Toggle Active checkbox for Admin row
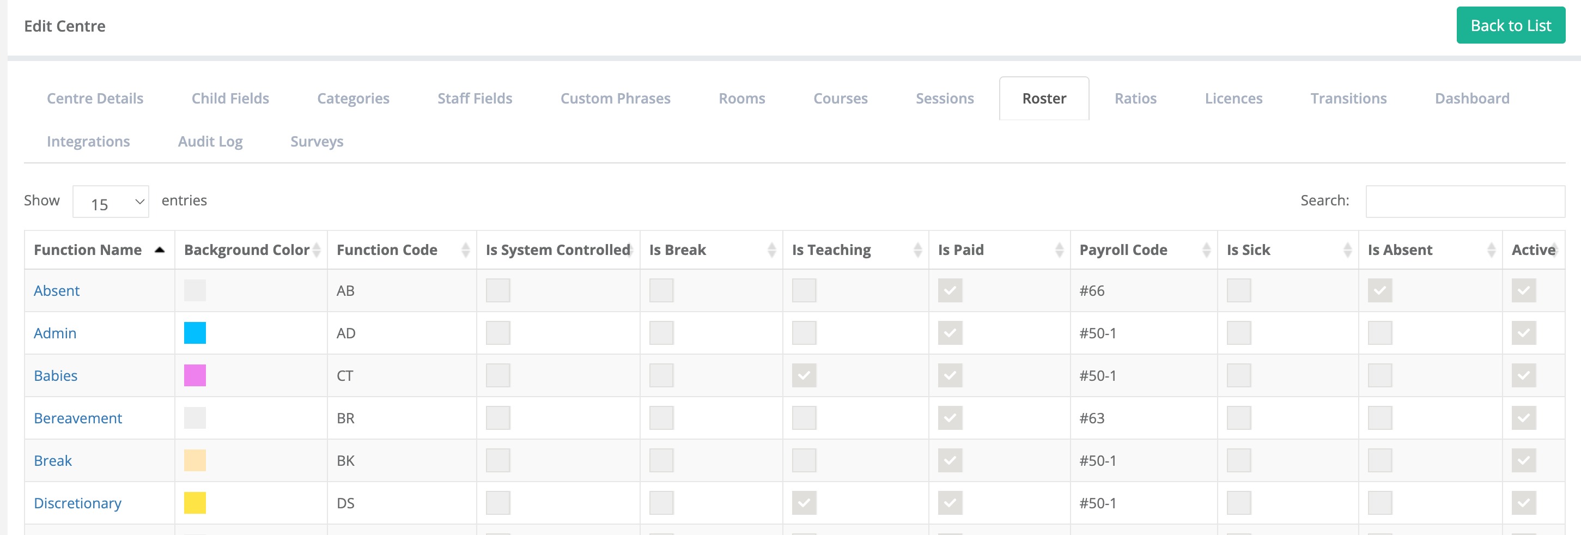Viewport: 1581px width, 535px height. click(x=1523, y=332)
